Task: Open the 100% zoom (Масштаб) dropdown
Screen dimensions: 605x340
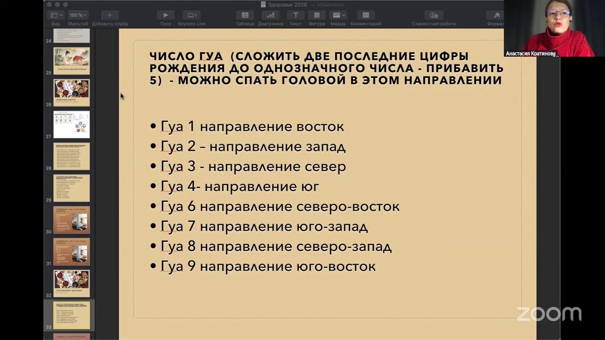Action: tap(78, 15)
